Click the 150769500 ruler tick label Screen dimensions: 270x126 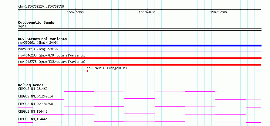click(x=219, y=12)
